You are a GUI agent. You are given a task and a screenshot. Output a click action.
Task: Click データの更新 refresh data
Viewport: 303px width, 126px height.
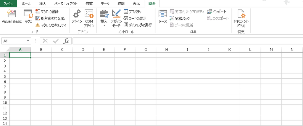pyautogui.click(x=181, y=25)
